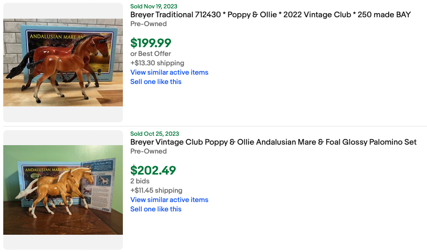
Task: Click the or Best Offer text
Action: [150, 54]
